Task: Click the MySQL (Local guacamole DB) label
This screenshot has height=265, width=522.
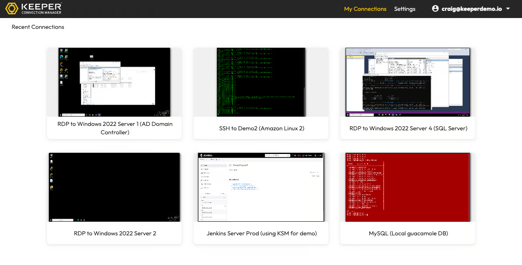Action: coord(408,233)
